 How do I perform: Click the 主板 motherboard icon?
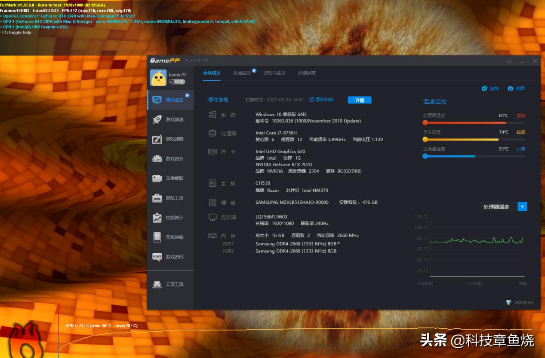coord(212,183)
